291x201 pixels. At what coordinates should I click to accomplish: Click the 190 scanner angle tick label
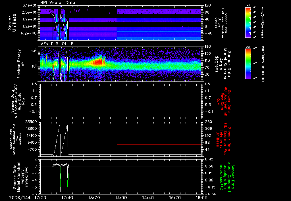click(x=208, y=47)
